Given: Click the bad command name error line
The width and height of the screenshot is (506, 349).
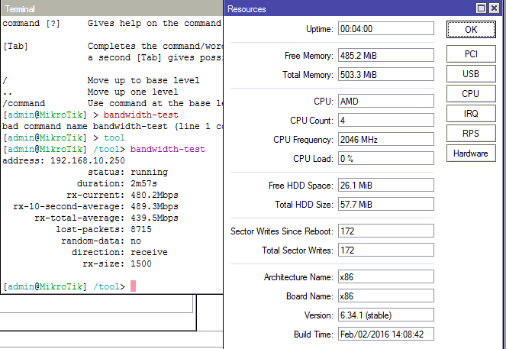Looking at the screenshot, I should (x=112, y=126).
